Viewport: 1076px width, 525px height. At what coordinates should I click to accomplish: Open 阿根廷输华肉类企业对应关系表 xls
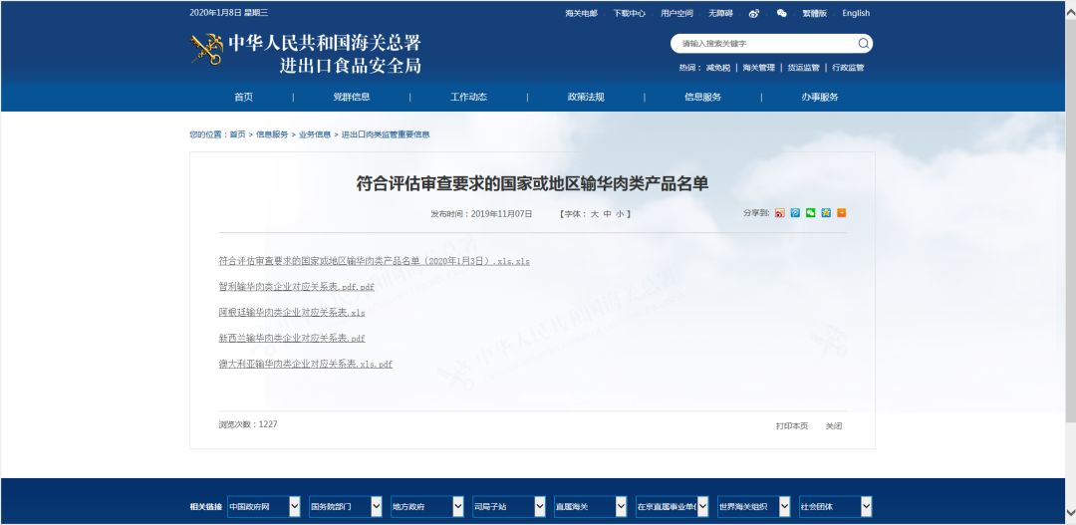[292, 312]
